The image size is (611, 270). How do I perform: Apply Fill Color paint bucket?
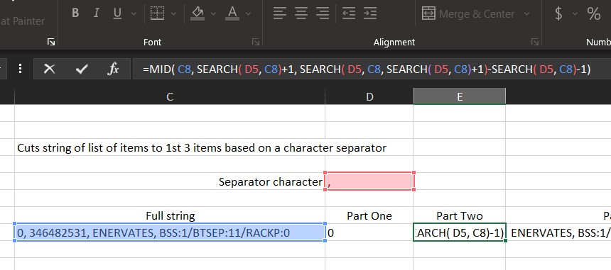198,13
